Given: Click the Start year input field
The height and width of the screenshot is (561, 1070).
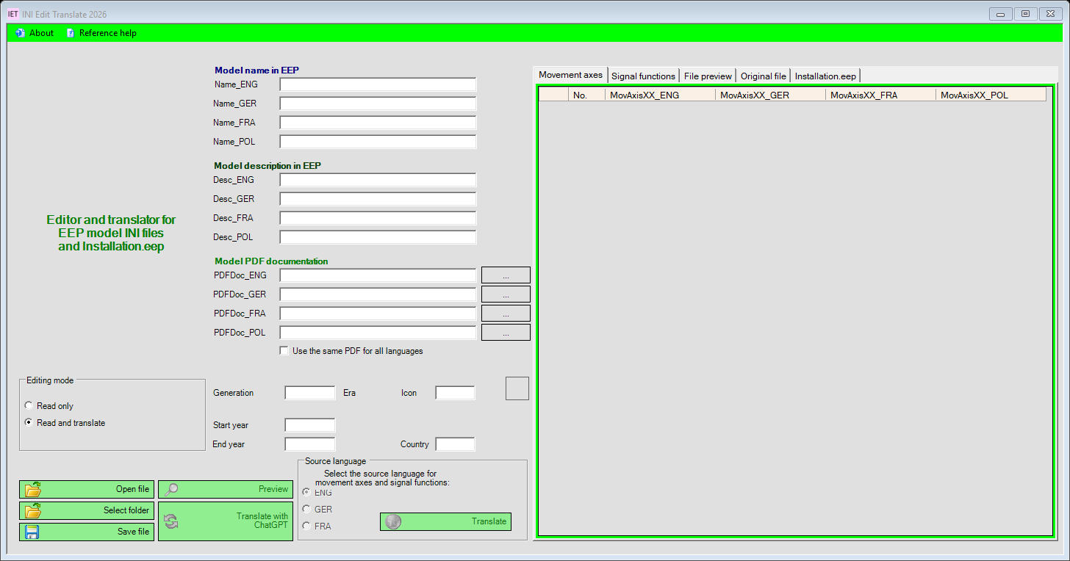Looking at the screenshot, I should point(310,425).
